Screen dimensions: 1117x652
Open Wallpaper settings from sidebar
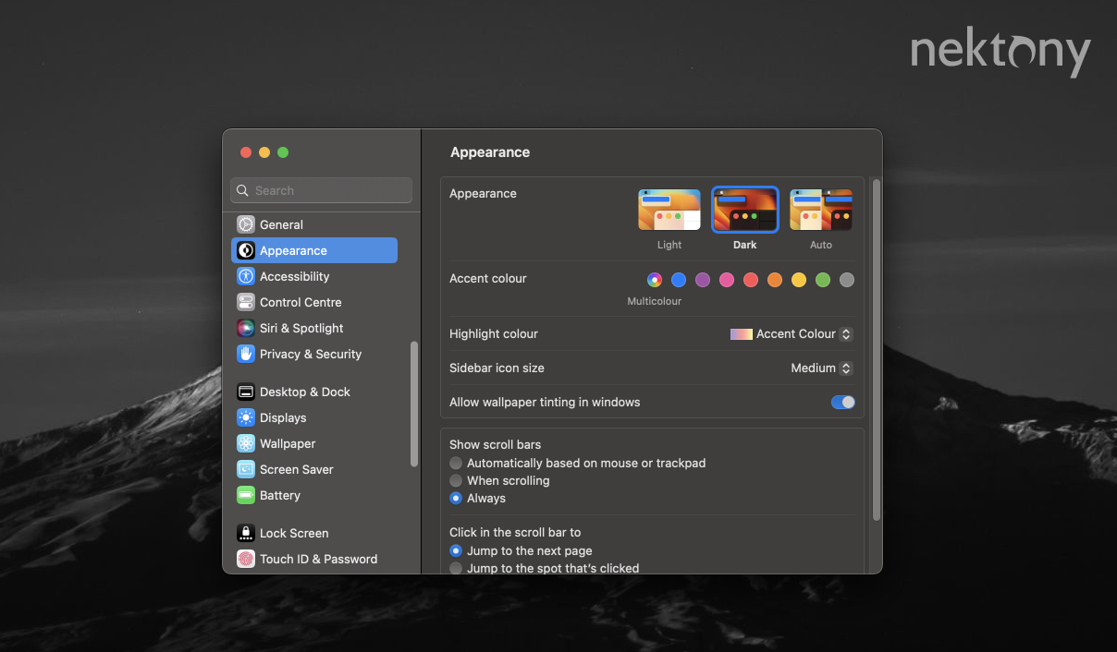[x=288, y=443]
